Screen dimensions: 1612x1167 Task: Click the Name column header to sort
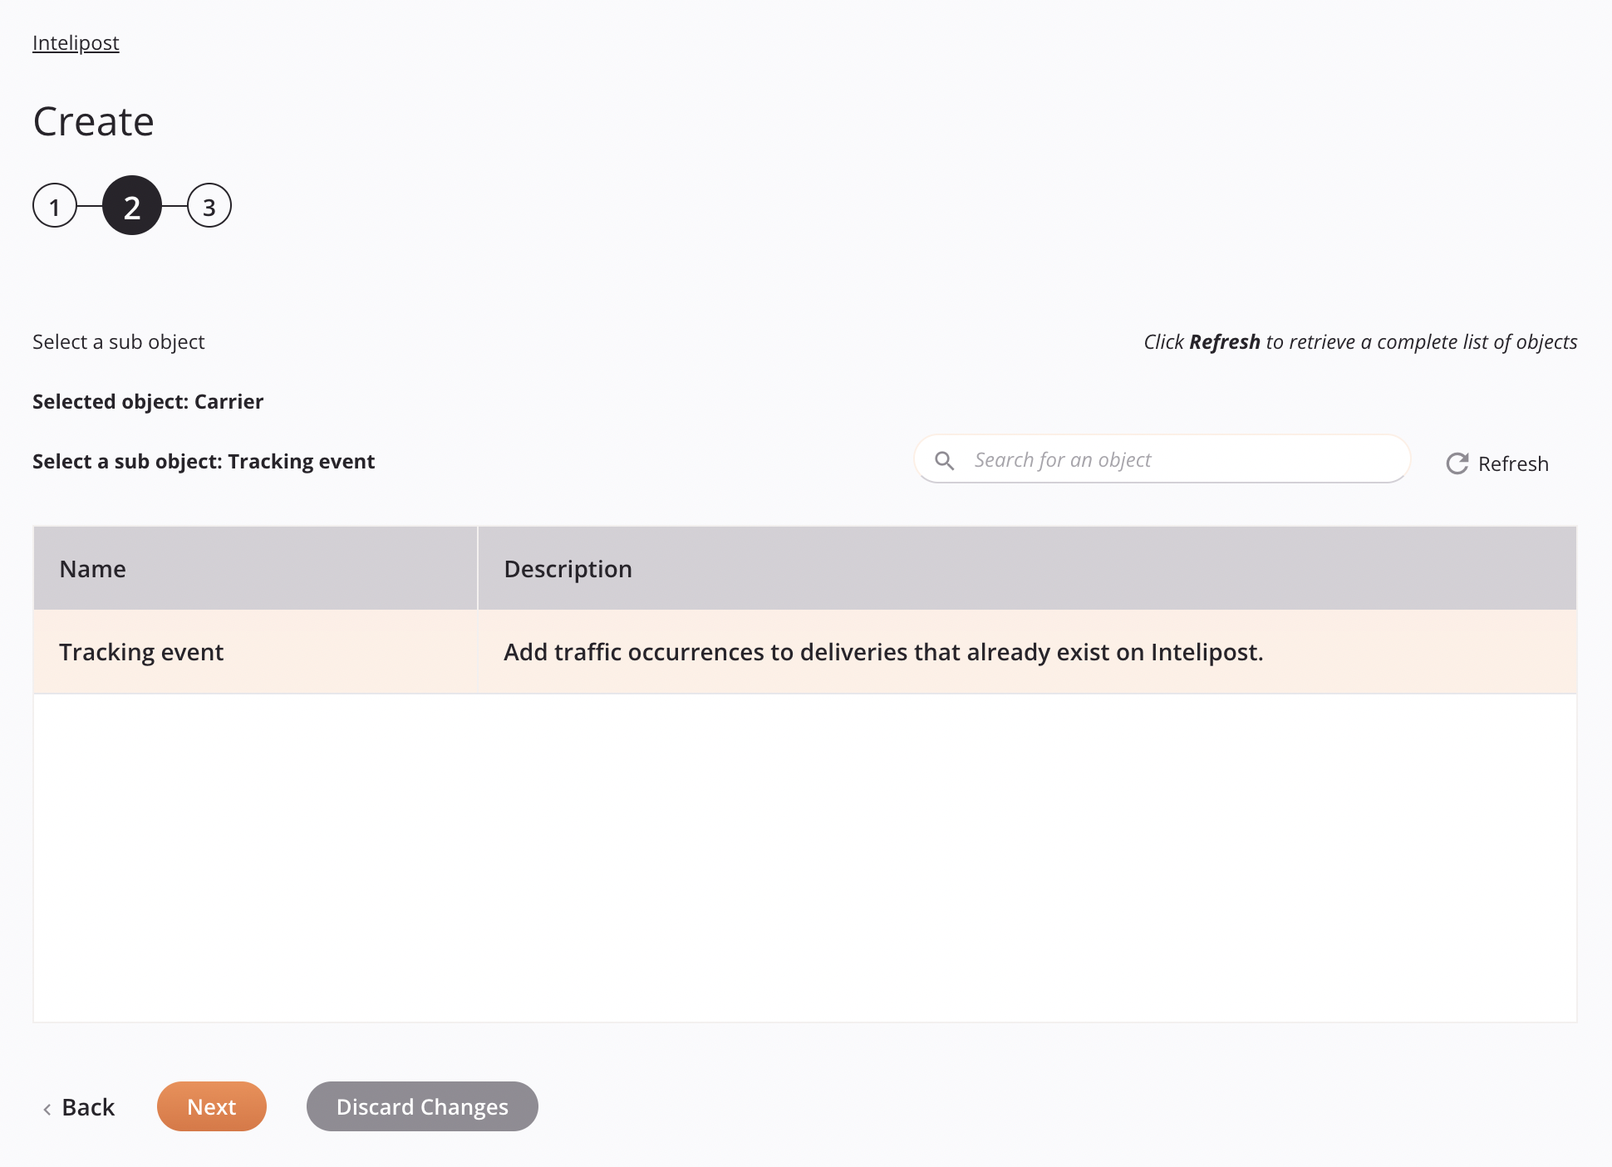91,568
